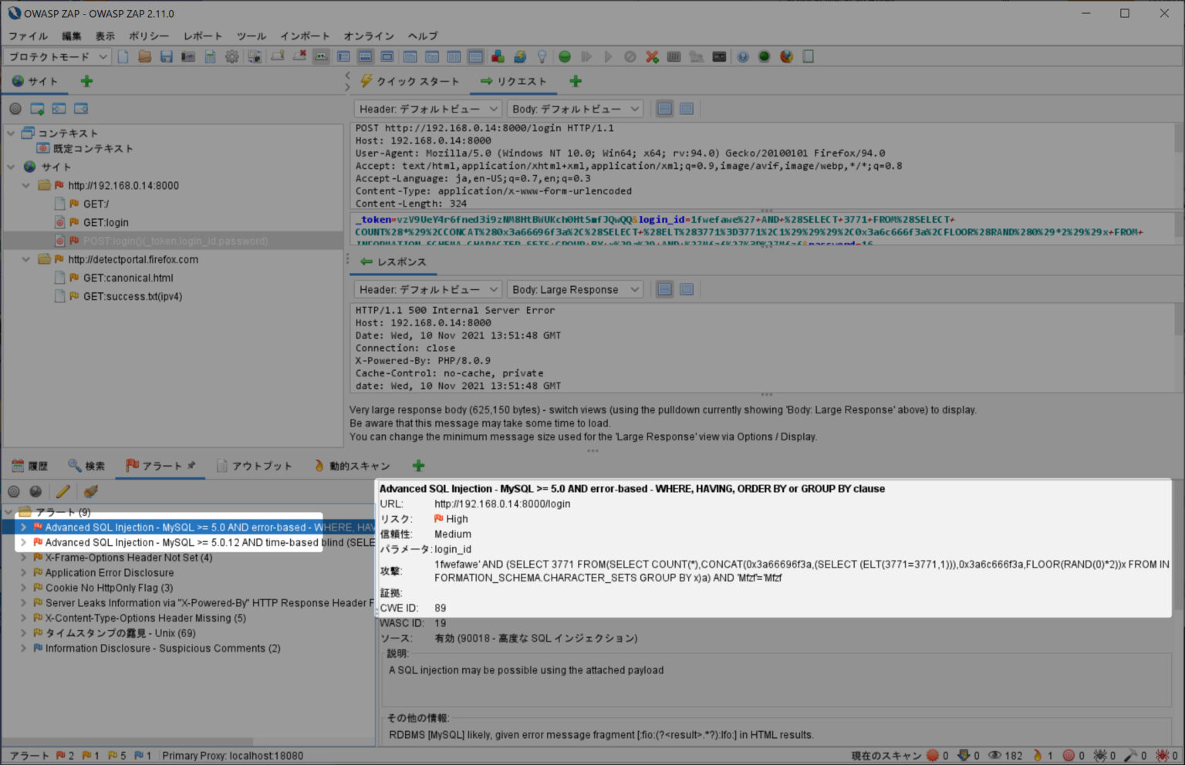Image resolution: width=1185 pixels, height=765 pixels.
Task: Expand the Advanced SQL Injection time-based alert
Action: [x=23, y=542]
